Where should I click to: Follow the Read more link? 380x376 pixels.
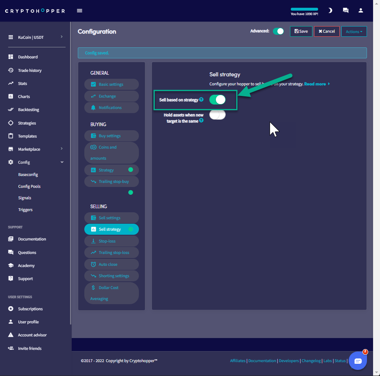pos(316,84)
